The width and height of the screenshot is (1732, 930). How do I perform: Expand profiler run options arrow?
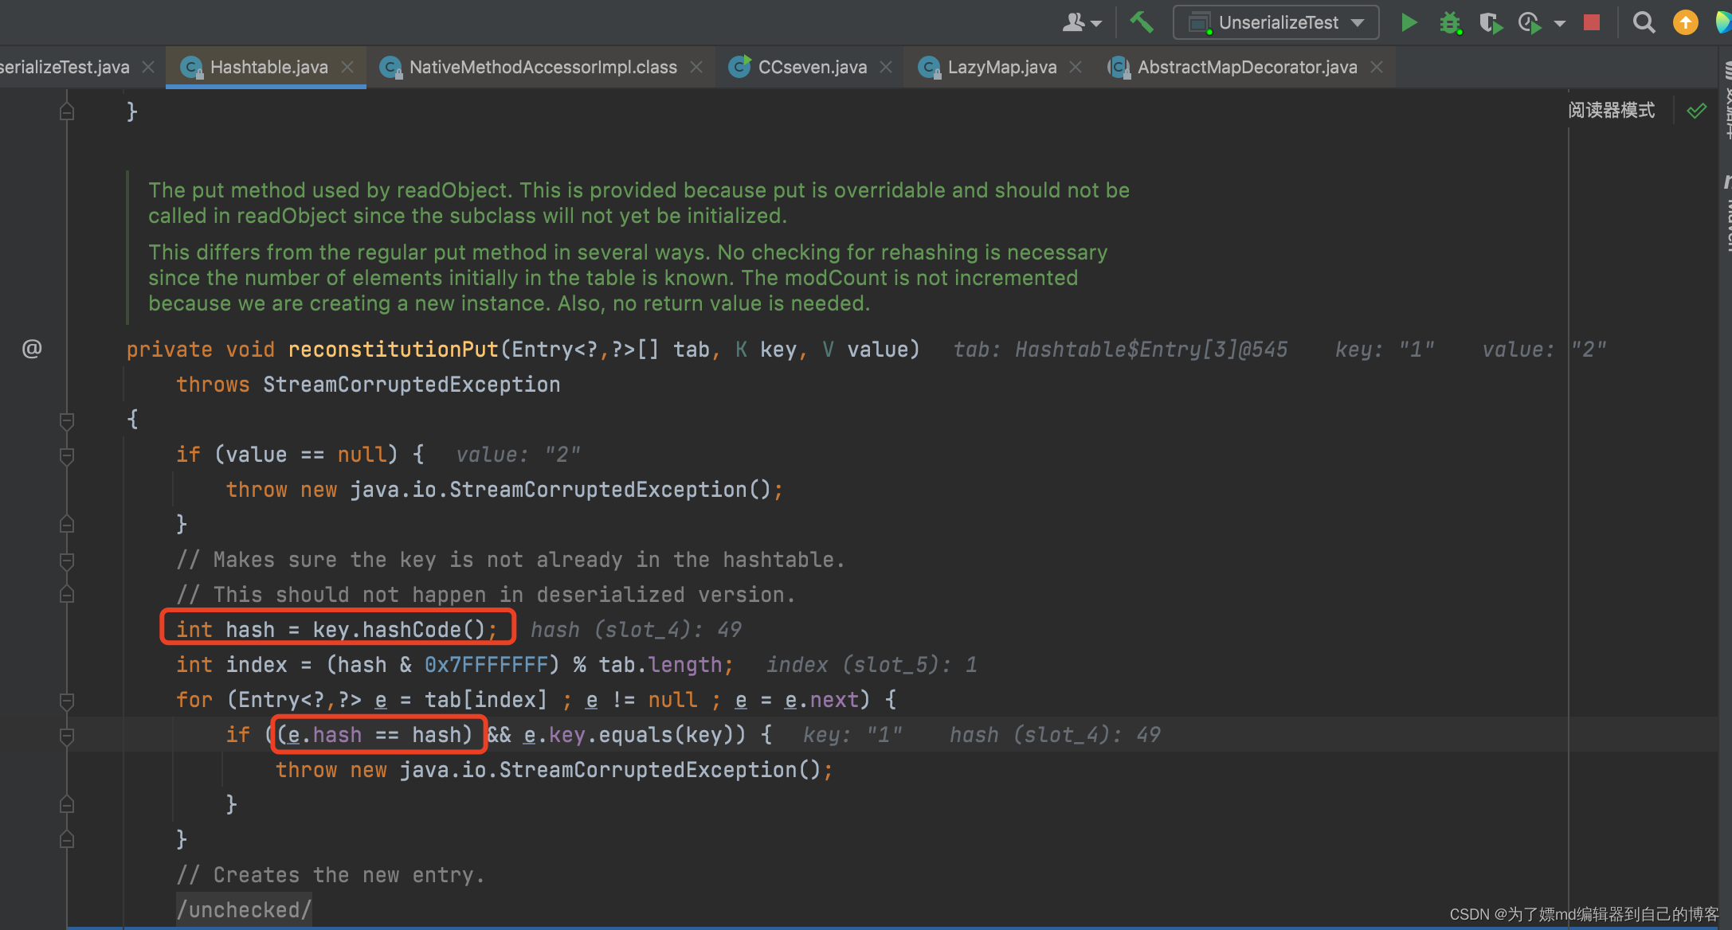[x=1560, y=24]
